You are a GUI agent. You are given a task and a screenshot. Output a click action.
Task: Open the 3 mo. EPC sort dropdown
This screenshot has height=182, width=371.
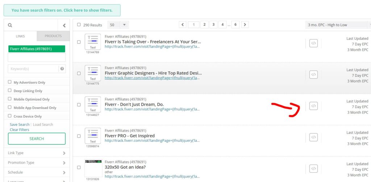(338, 25)
